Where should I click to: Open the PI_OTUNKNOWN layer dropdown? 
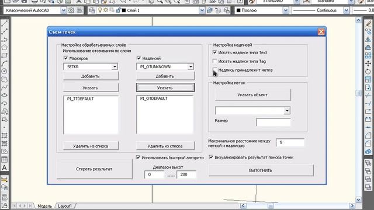191,66
